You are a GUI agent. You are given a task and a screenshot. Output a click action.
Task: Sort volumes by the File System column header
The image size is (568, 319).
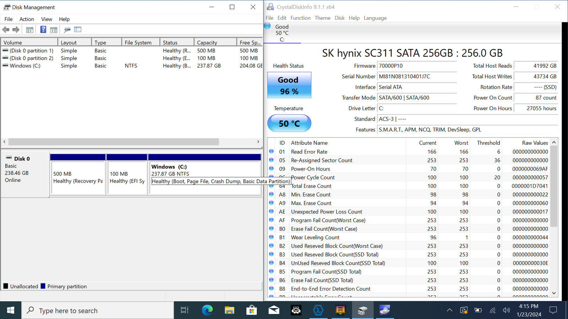(x=141, y=43)
